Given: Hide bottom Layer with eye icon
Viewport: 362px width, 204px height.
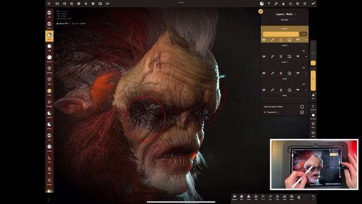Looking at the screenshot, I should [264, 90].
